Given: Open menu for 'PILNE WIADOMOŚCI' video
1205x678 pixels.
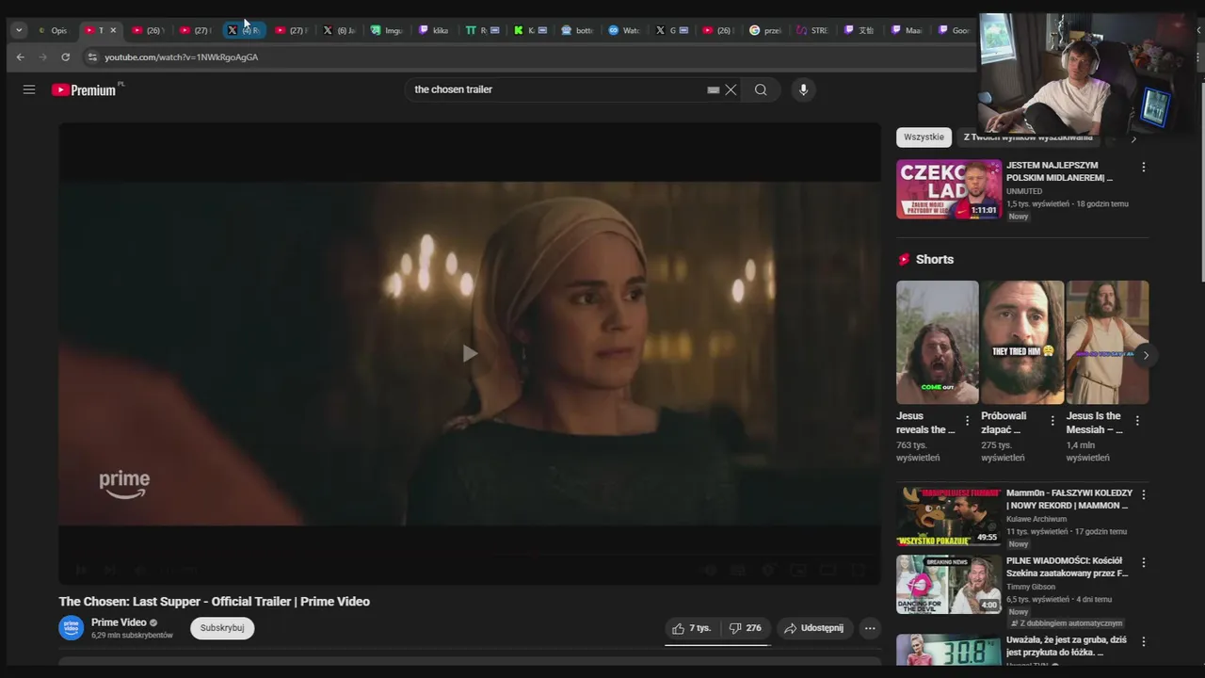Looking at the screenshot, I should [x=1144, y=562].
